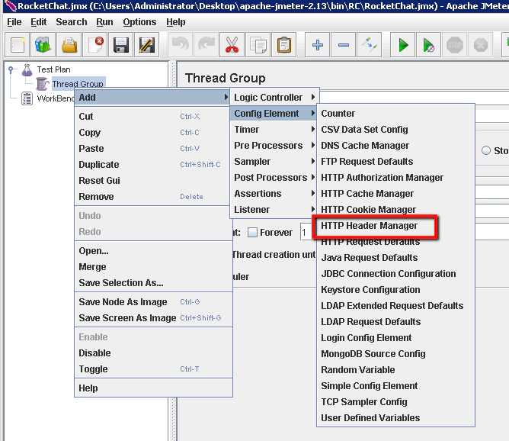Click the New test plan toolbar icon
The height and width of the screenshot is (441, 509).
click(18, 46)
